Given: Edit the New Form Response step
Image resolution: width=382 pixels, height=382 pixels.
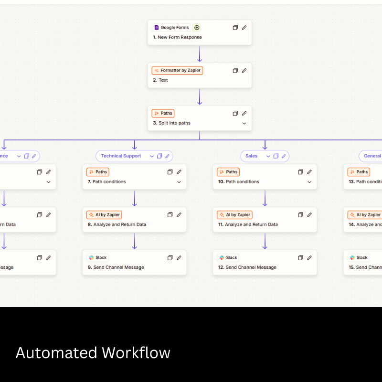Looking at the screenshot, I should pos(244,28).
